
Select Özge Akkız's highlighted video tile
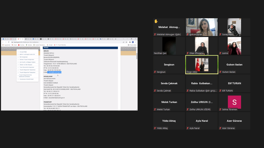click(202, 64)
